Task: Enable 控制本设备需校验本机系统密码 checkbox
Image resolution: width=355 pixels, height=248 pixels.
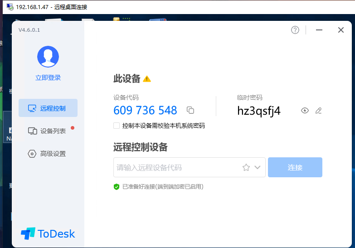Action: click(117, 126)
